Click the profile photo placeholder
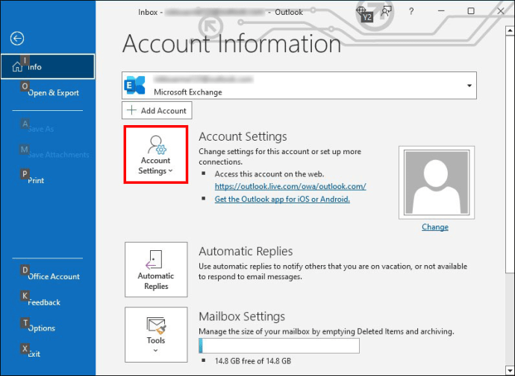Image resolution: width=515 pixels, height=376 pixels. (x=437, y=182)
